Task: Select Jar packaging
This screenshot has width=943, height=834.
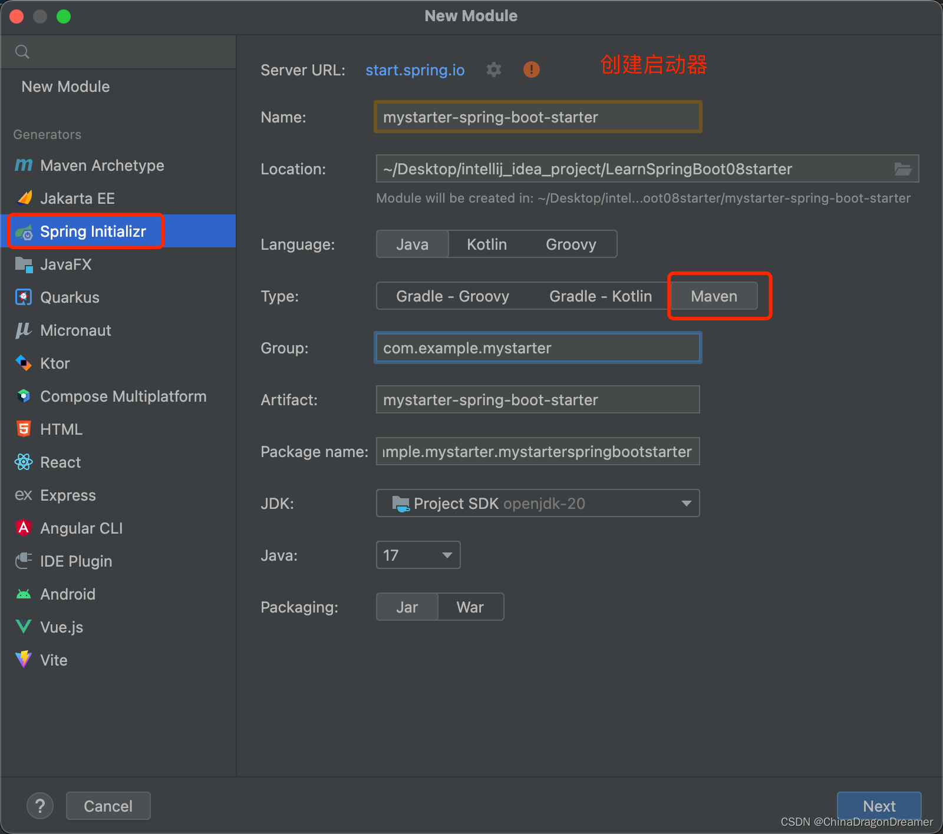Action: coord(407,607)
